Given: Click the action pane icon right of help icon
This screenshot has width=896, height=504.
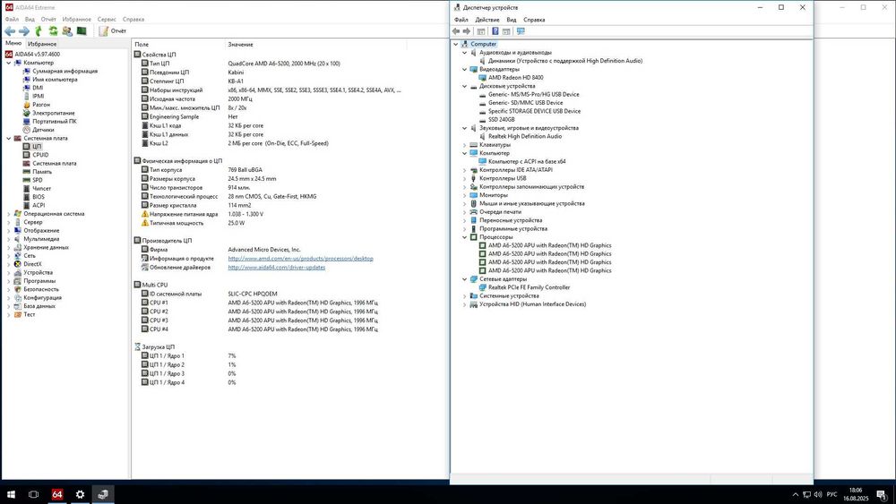Looking at the screenshot, I should point(506,31).
